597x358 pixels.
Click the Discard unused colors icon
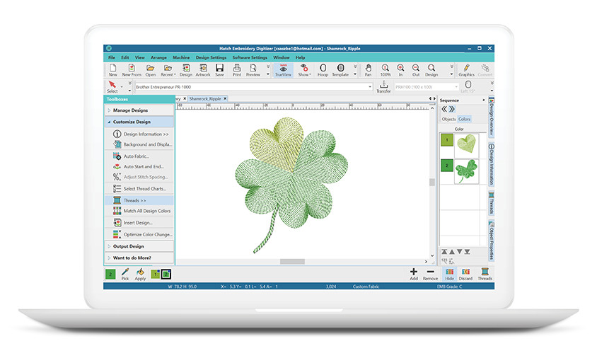[466, 274]
